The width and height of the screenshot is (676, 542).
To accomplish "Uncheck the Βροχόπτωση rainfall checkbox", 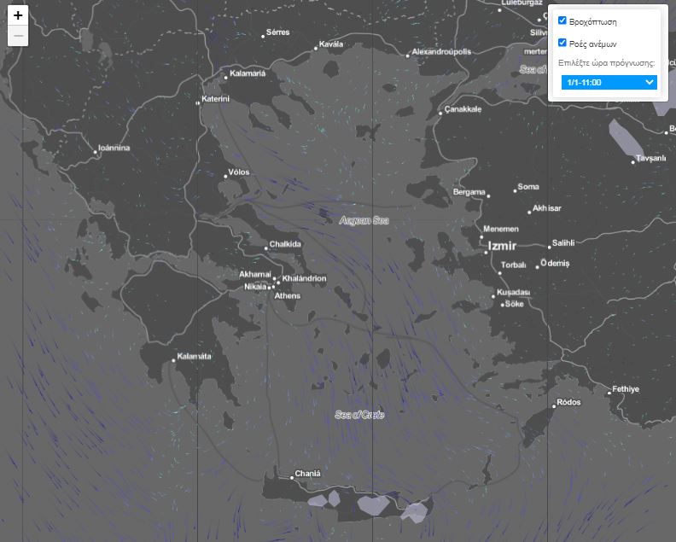I will point(562,20).
